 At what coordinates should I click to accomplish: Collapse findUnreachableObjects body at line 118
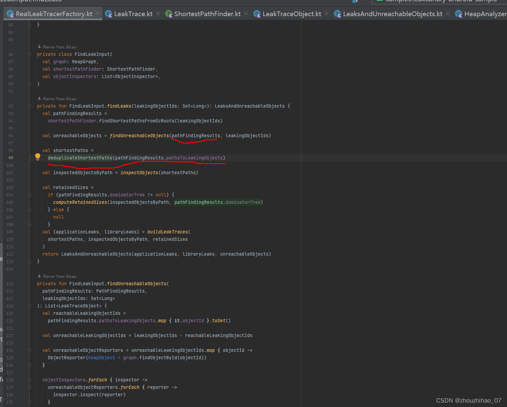pyautogui.click(x=29, y=306)
